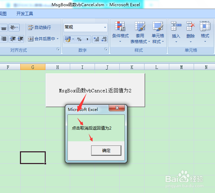Click the 插入 insert cells icon

[176, 26]
